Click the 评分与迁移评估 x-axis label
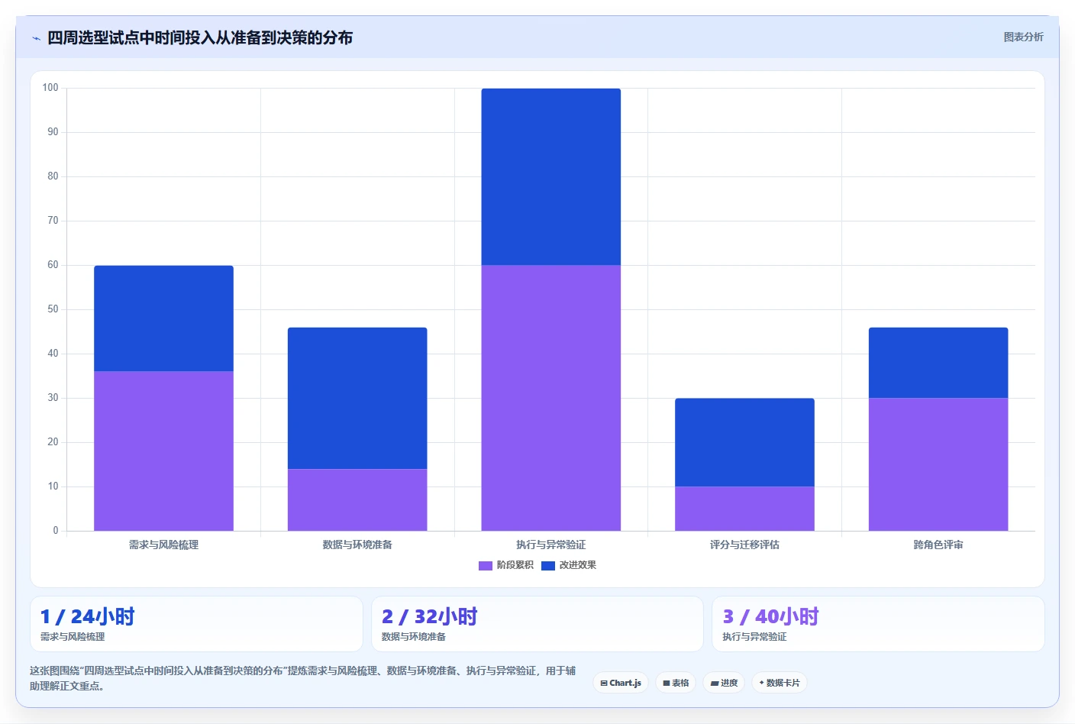Image resolution: width=1075 pixels, height=724 pixels. (744, 545)
